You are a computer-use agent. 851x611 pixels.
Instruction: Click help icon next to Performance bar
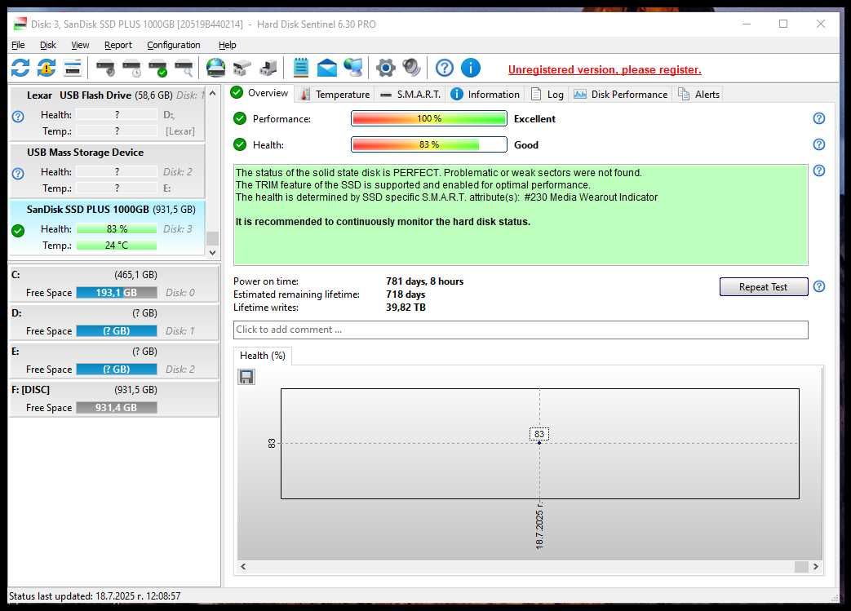click(819, 118)
